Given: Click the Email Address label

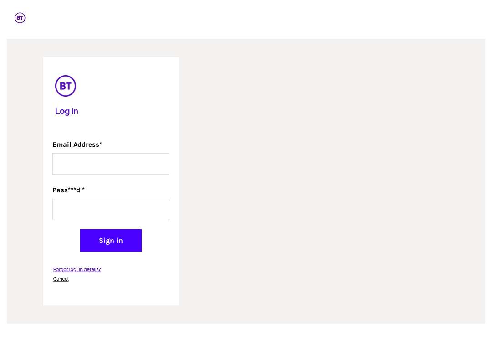Looking at the screenshot, I should pyautogui.click(x=77, y=145).
